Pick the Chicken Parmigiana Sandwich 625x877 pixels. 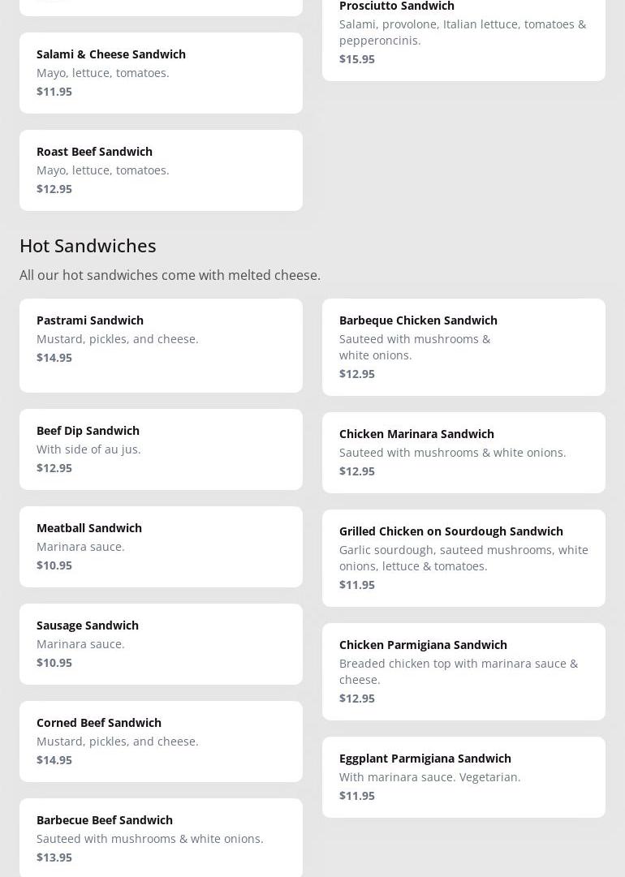click(463, 671)
